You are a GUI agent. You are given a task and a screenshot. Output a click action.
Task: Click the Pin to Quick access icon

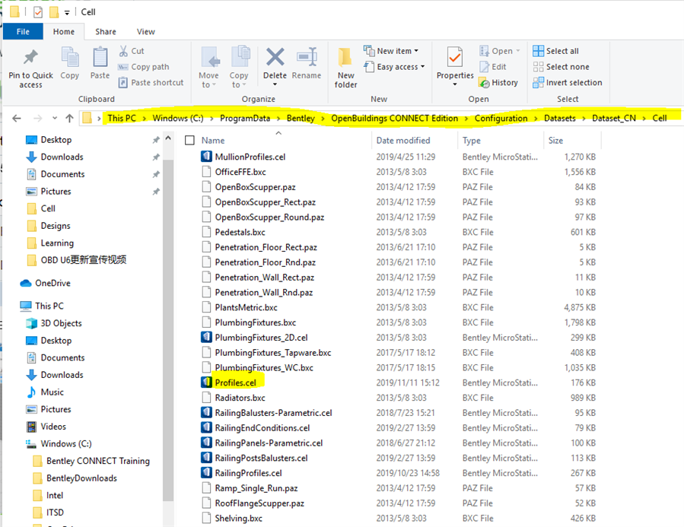tap(30, 57)
